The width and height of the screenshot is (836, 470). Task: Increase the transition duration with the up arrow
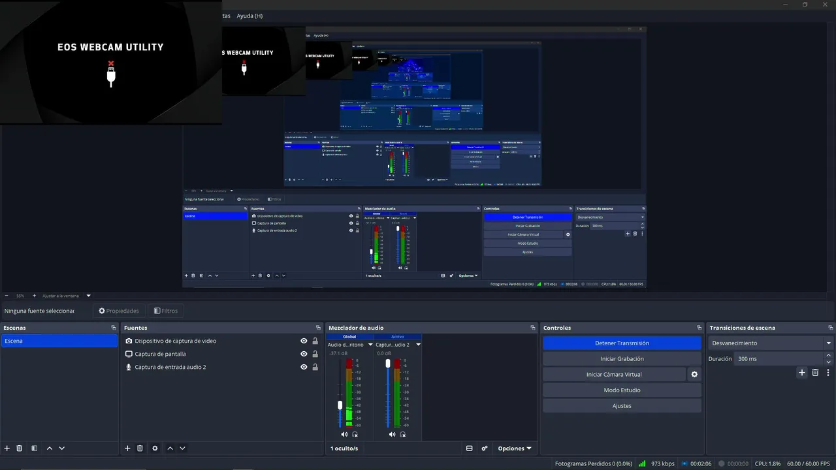[829, 356]
